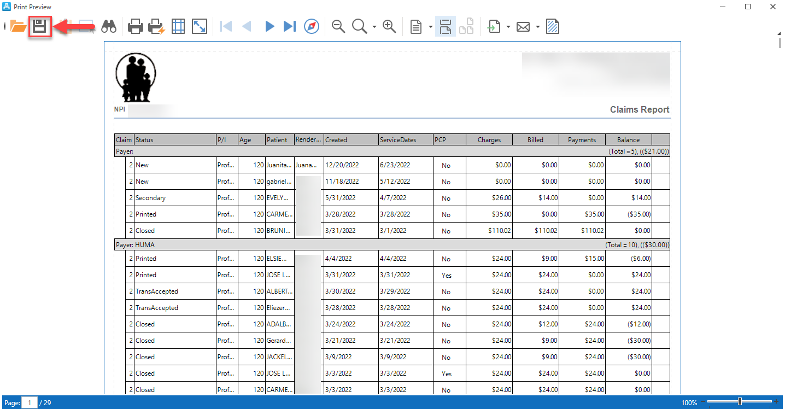Click the 'Juanita...' patient cell

(279, 165)
